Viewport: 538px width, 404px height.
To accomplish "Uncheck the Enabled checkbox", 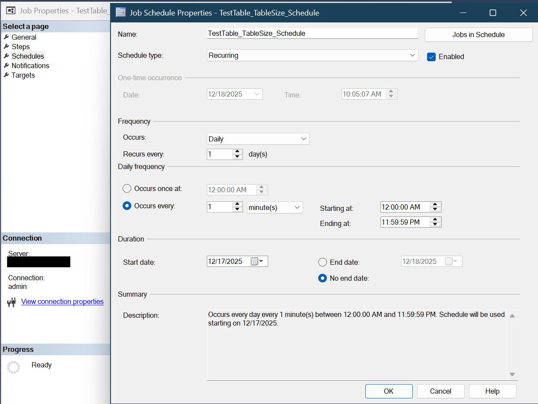I will point(431,57).
